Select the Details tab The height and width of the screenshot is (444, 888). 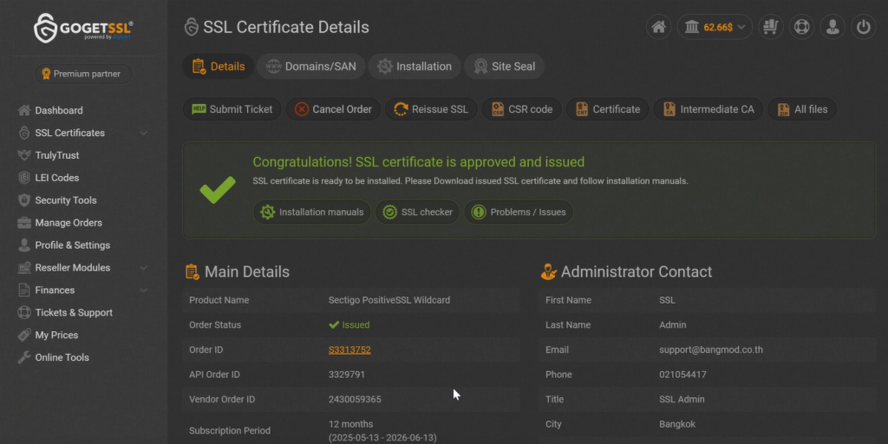pos(218,66)
